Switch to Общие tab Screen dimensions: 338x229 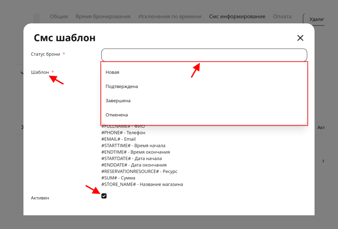(59, 16)
